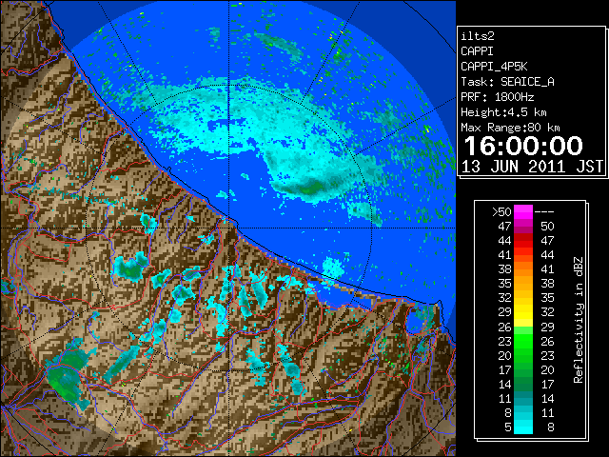
Task: Pick the magenta swatch beside >50
Action: click(523, 212)
